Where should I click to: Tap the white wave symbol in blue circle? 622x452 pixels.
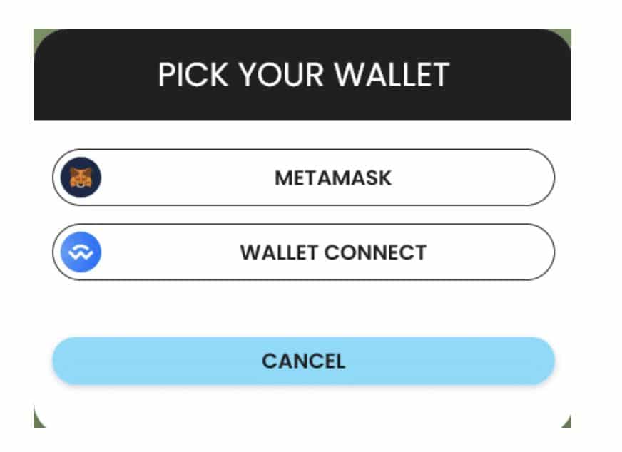pos(81,252)
